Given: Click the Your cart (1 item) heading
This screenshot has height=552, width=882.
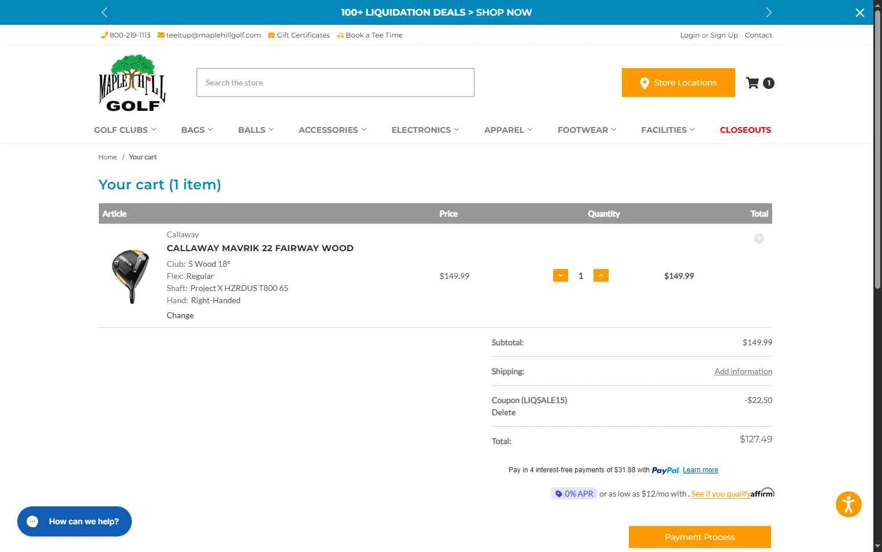Looking at the screenshot, I should coord(160,185).
